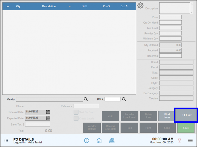The height and width of the screenshot is (147, 198).
Task: Click the Delete Line button
Action: tap(148, 116)
